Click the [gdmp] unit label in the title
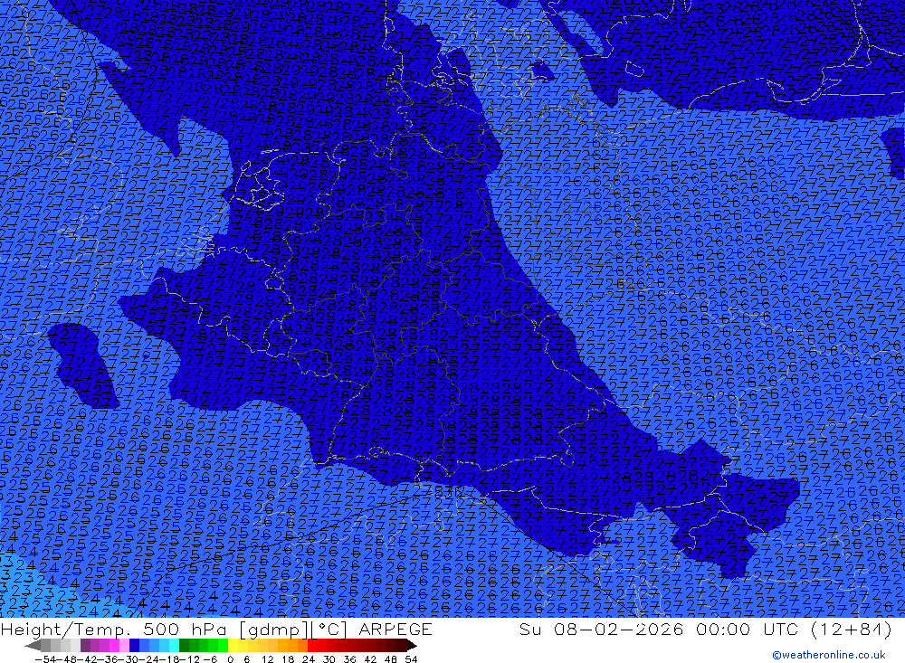 pyautogui.click(x=262, y=629)
